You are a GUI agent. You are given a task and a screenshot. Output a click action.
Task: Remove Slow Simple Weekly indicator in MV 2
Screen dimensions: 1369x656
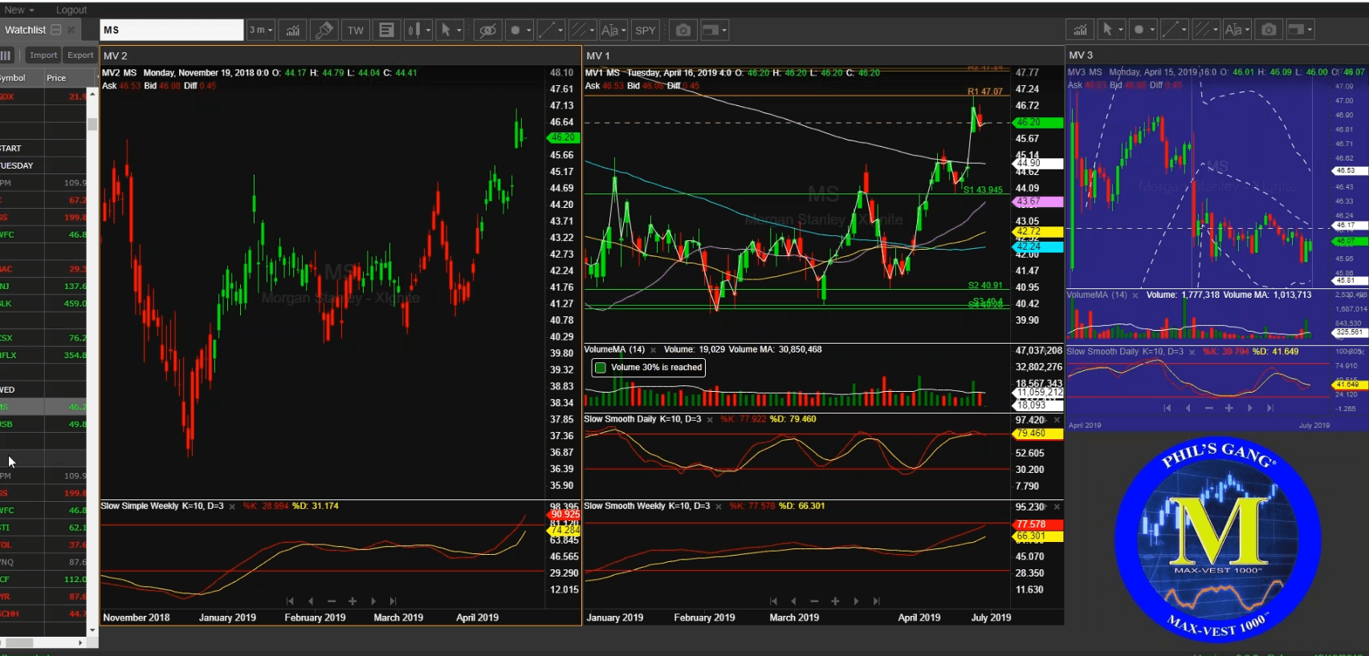(232, 507)
